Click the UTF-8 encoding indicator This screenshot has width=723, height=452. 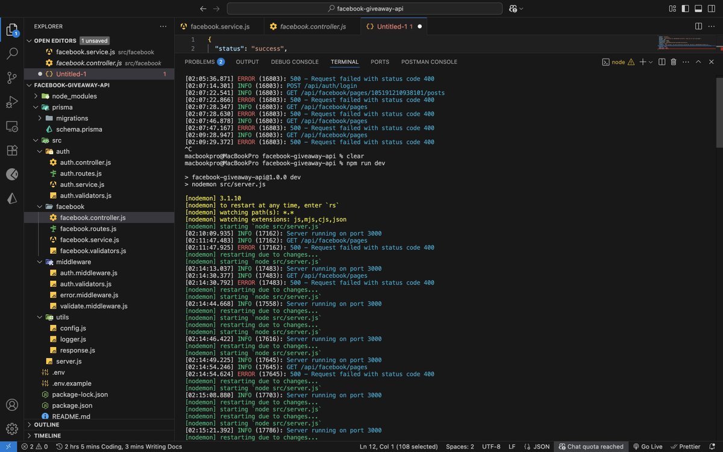coord(490,447)
